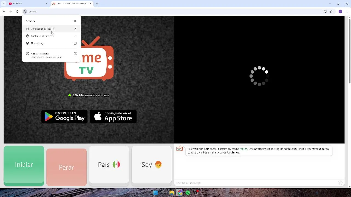Image resolution: width=351 pixels, height=197 pixels.
Task: Click the external link icon for Site settings
Action: tap(75, 43)
